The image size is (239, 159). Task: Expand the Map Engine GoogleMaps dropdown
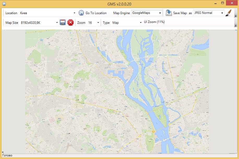point(160,13)
